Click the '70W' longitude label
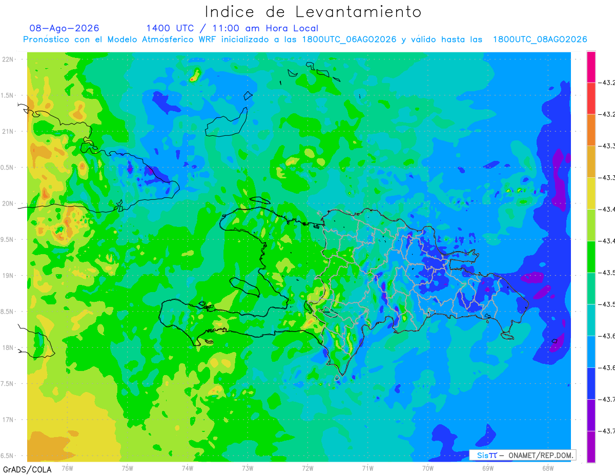The width and height of the screenshot is (615, 475). [428, 468]
